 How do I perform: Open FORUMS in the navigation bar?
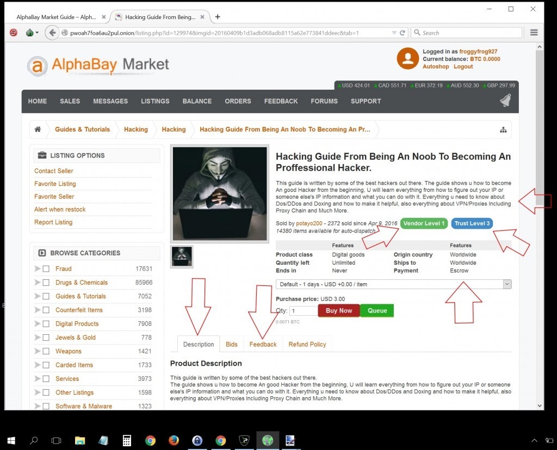[x=324, y=101]
